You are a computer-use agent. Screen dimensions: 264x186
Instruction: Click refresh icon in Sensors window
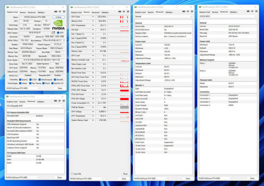tap(124, 12)
